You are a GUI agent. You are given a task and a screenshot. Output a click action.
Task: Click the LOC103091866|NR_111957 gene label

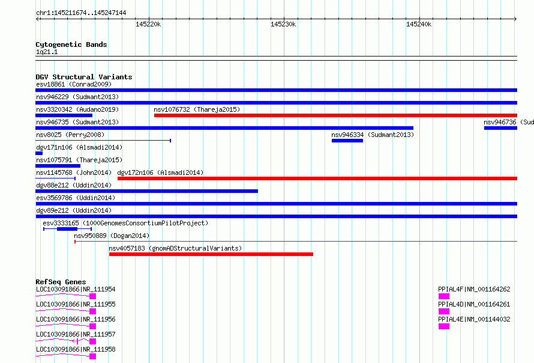[76, 334]
